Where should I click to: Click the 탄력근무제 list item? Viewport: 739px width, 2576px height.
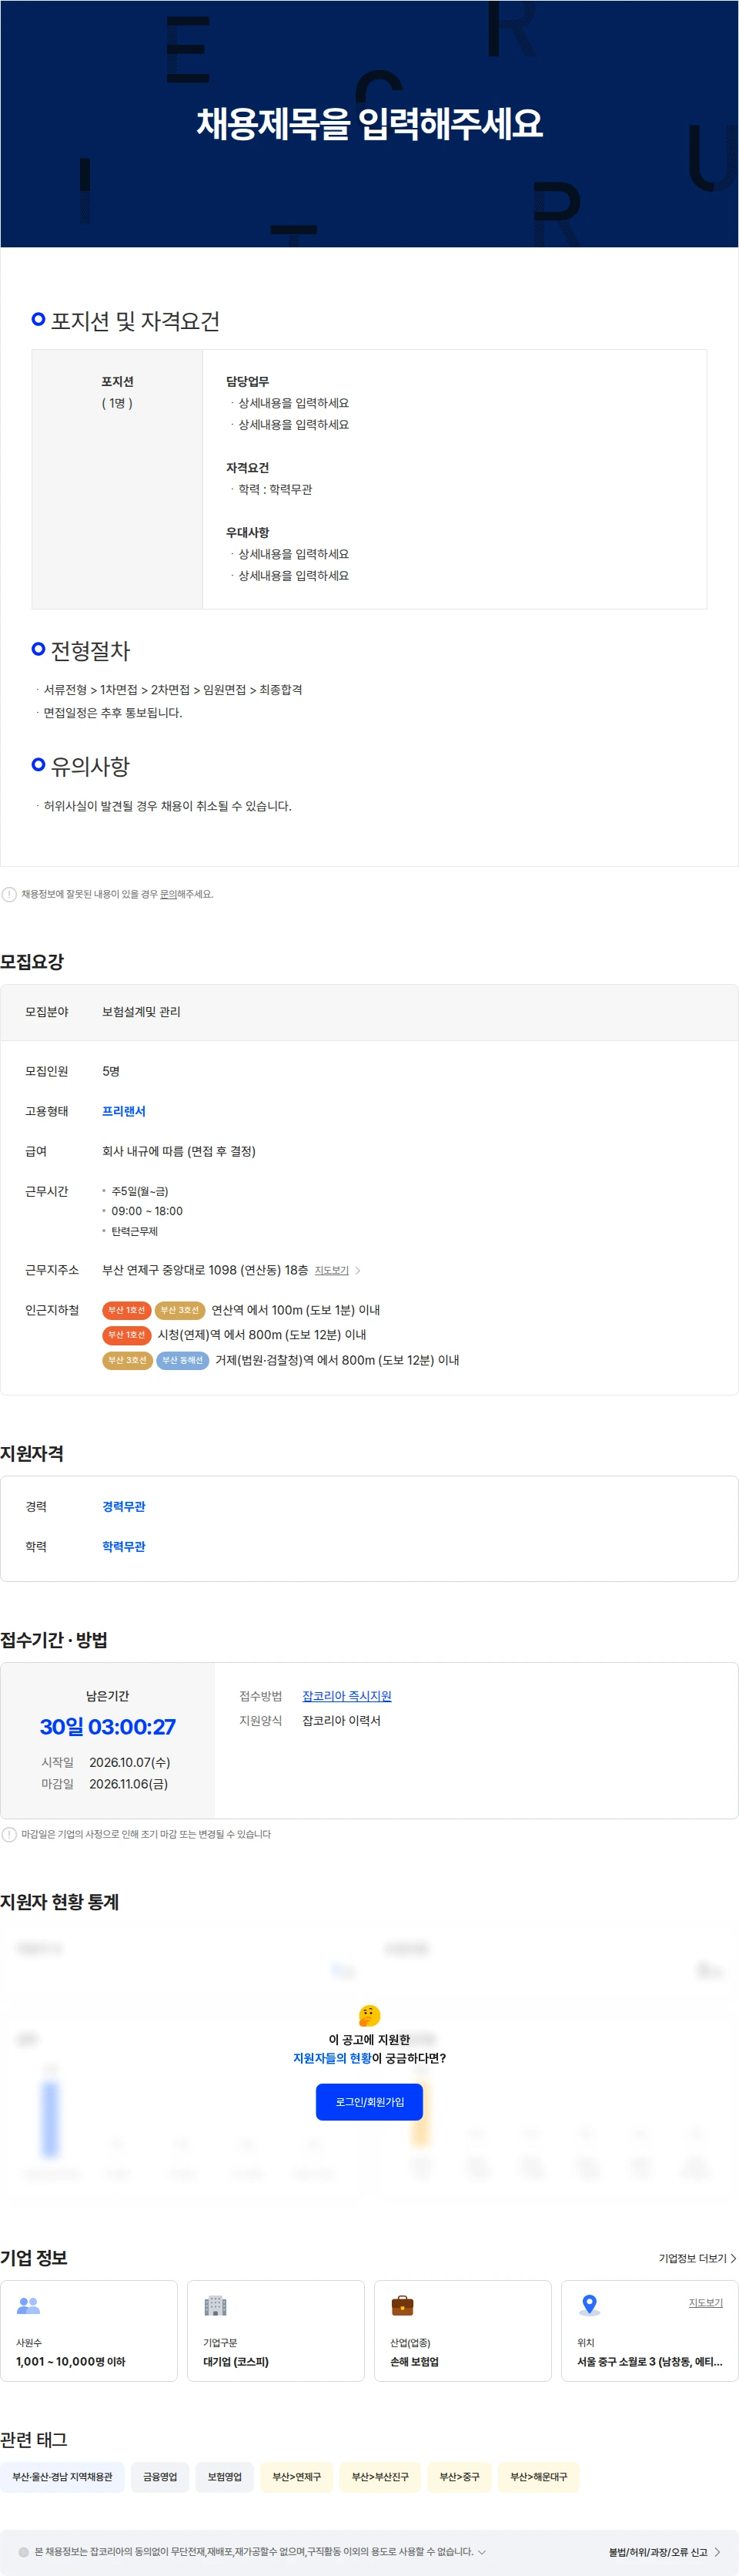tap(134, 1231)
